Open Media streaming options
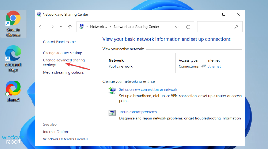Screen dimensions: 268x149 pyautogui.click(x=63, y=72)
